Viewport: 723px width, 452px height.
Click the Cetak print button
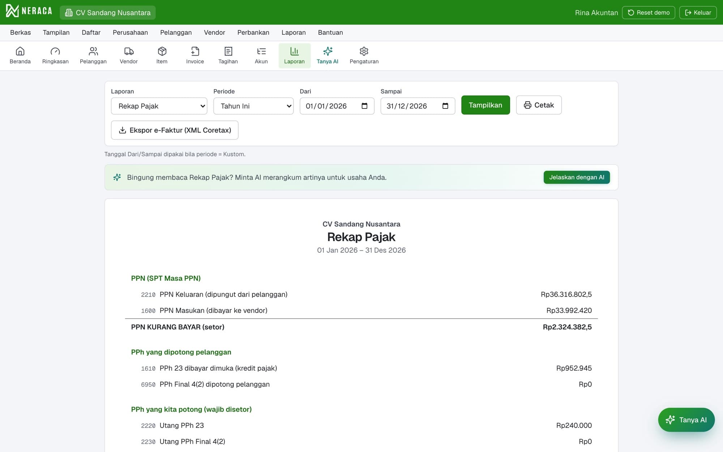coord(539,105)
